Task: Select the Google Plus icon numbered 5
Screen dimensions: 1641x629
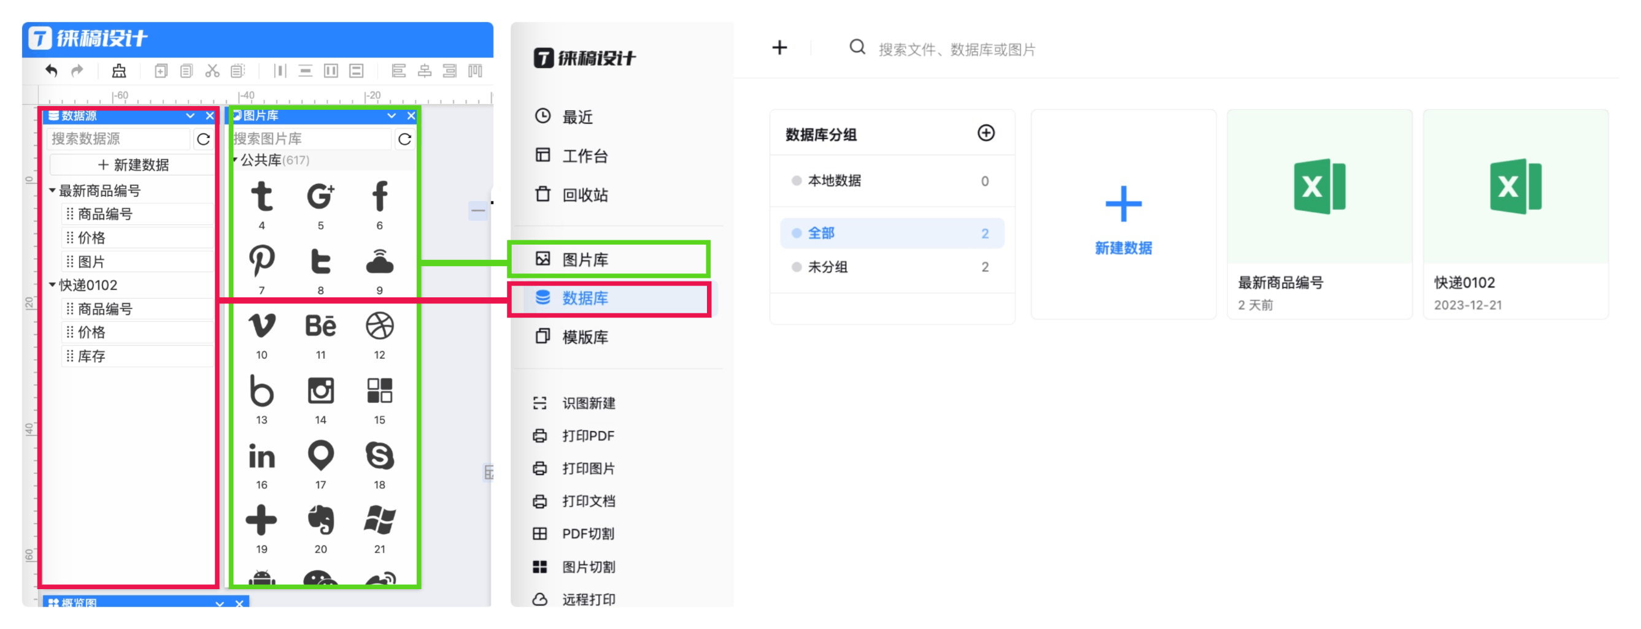Action: coord(320,196)
